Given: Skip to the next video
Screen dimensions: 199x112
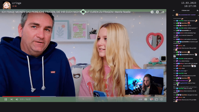Looking at the screenshot, I should (12, 100).
